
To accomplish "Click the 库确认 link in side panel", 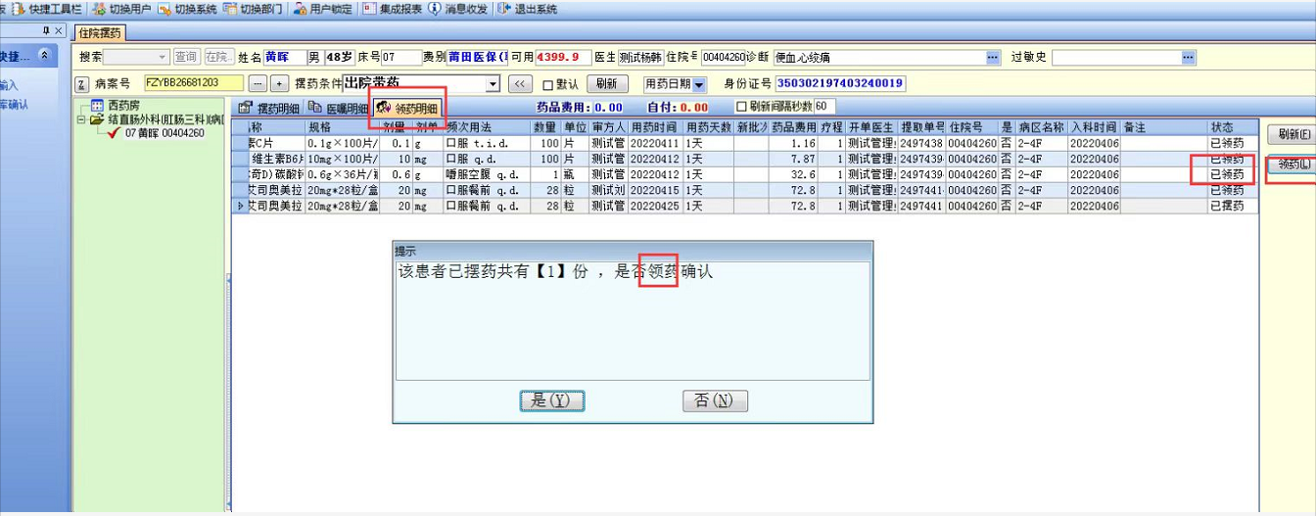I will click(x=15, y=105).
